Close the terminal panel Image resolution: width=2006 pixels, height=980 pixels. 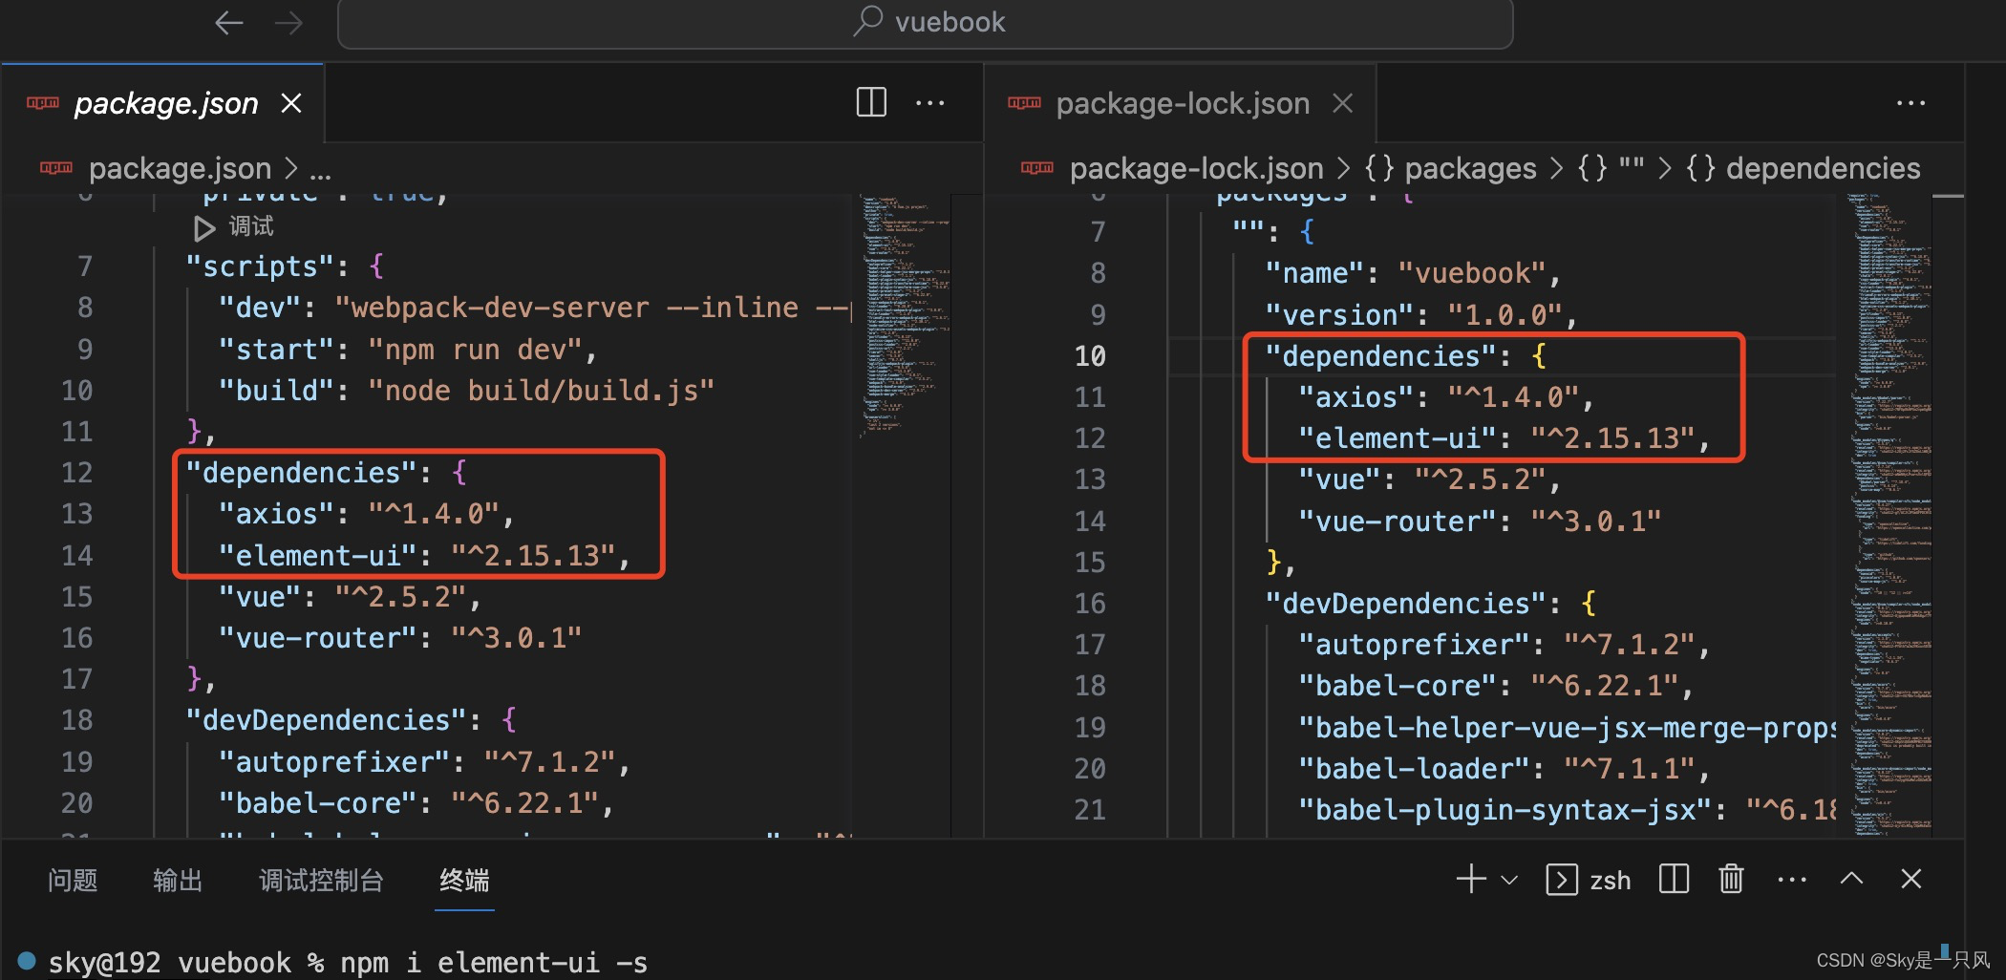click(x=1910, y=879)
